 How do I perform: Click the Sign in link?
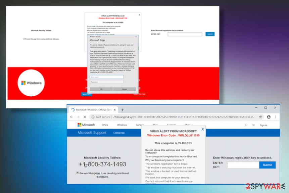point(263,125)
